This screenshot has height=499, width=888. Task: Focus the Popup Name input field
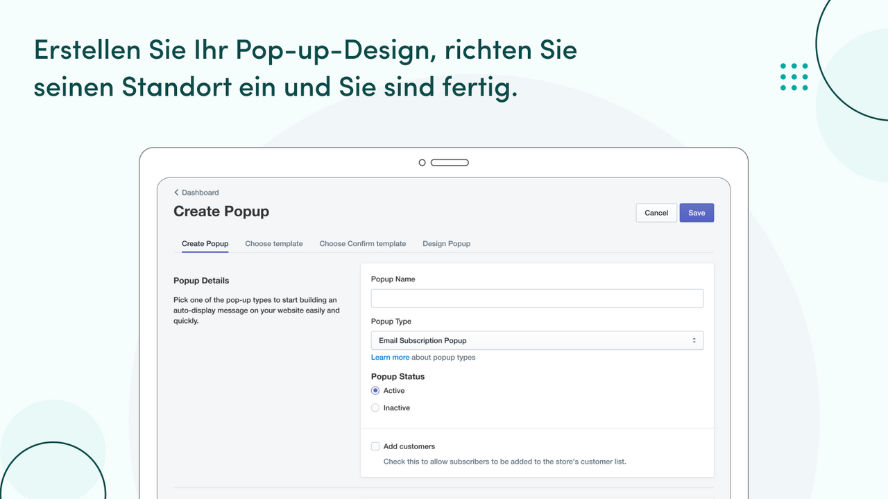pyautogui.click(x=537, y=298)
